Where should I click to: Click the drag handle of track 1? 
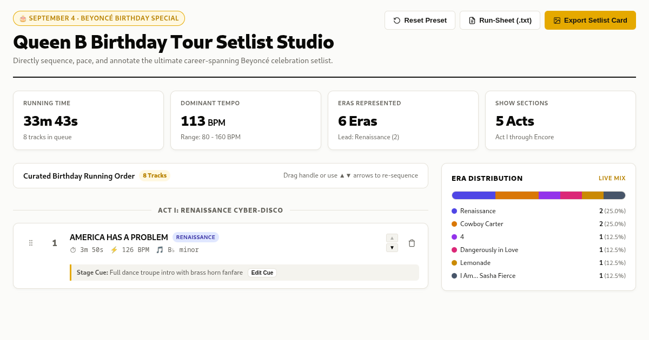pyautogui.click(x=31, y=243)
